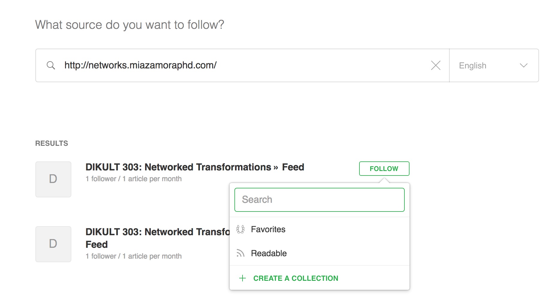This screenshot has height=303, width=554.
Task: Click the RSS icon beside Readable
Action: tap(240, 253)
